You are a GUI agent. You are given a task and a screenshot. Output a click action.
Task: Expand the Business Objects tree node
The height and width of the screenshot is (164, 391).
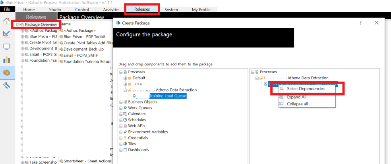pyautogui.click(x=121, y=102)
